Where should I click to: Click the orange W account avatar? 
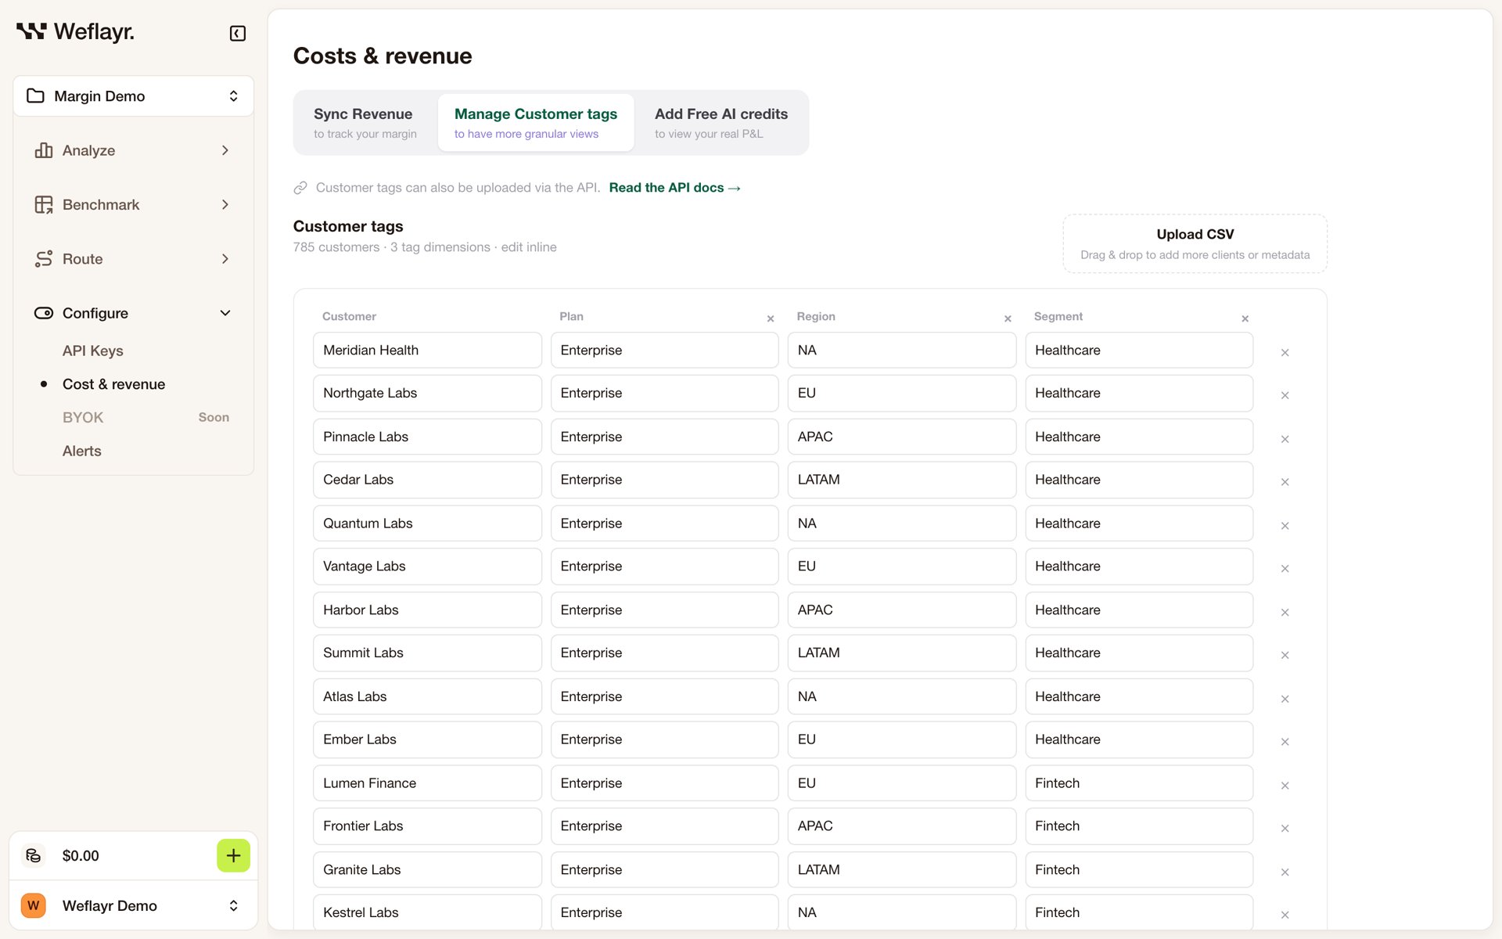coord(33,905)
